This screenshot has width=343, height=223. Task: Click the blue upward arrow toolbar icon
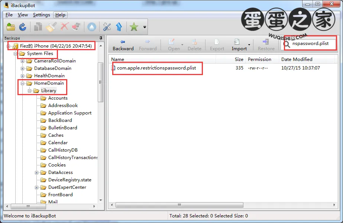[x=119, y=27]
